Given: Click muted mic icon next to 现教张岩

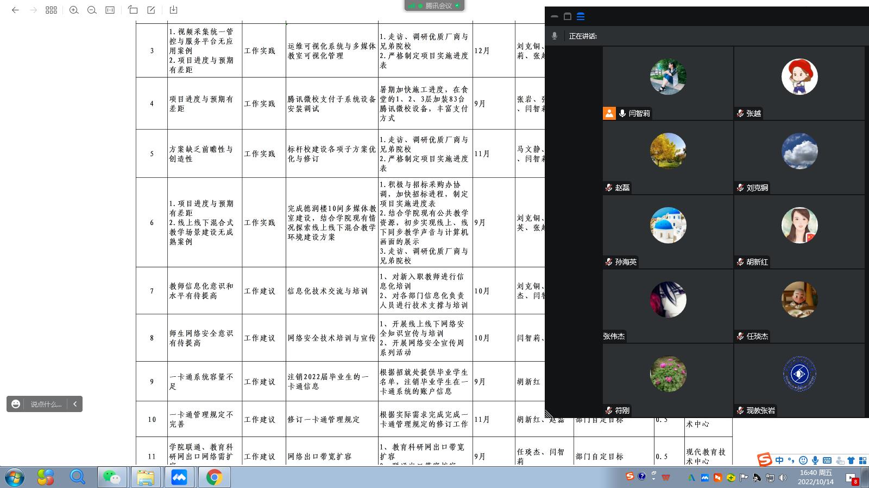Looking at the screenshot, I should point(740,410).
